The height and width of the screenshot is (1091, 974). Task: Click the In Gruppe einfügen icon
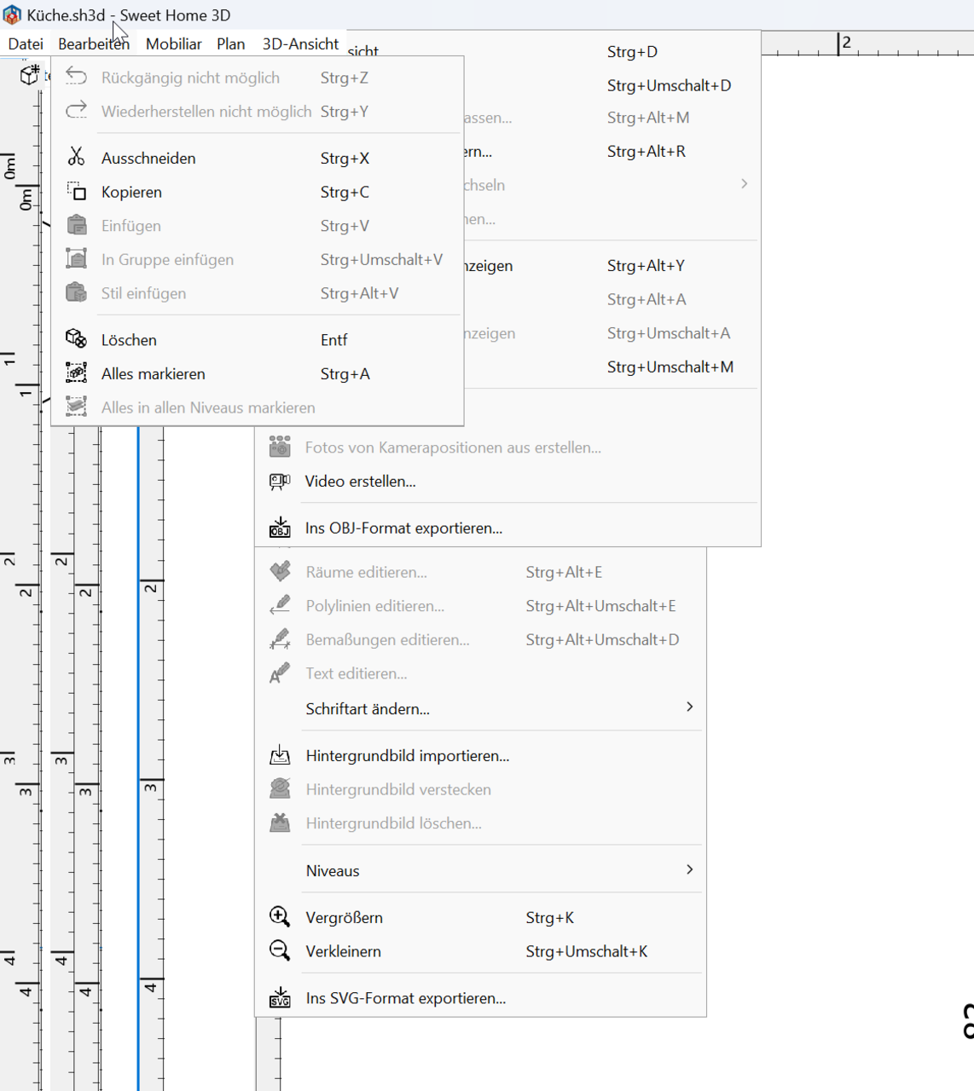click(77, 258)
